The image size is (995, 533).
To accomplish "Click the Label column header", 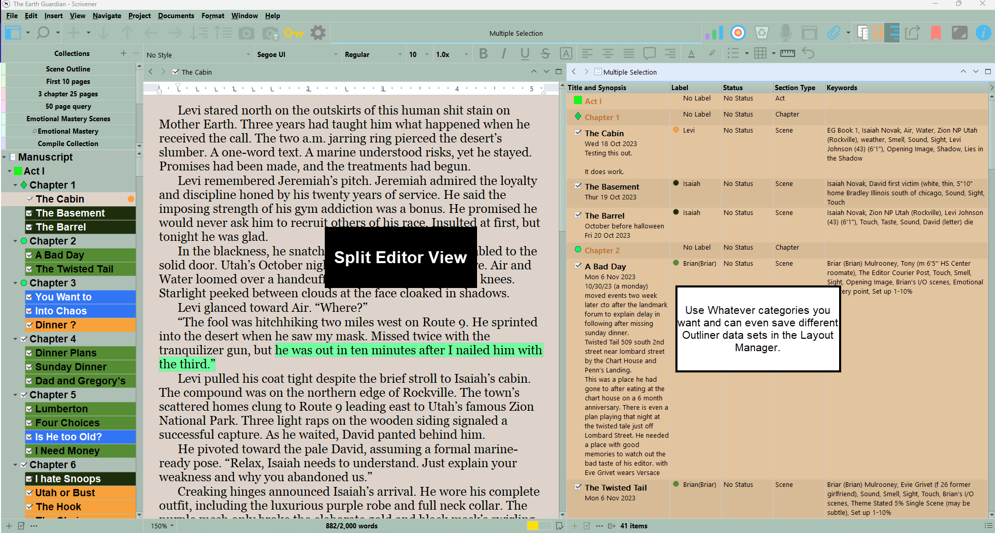I will click(695, 88).
